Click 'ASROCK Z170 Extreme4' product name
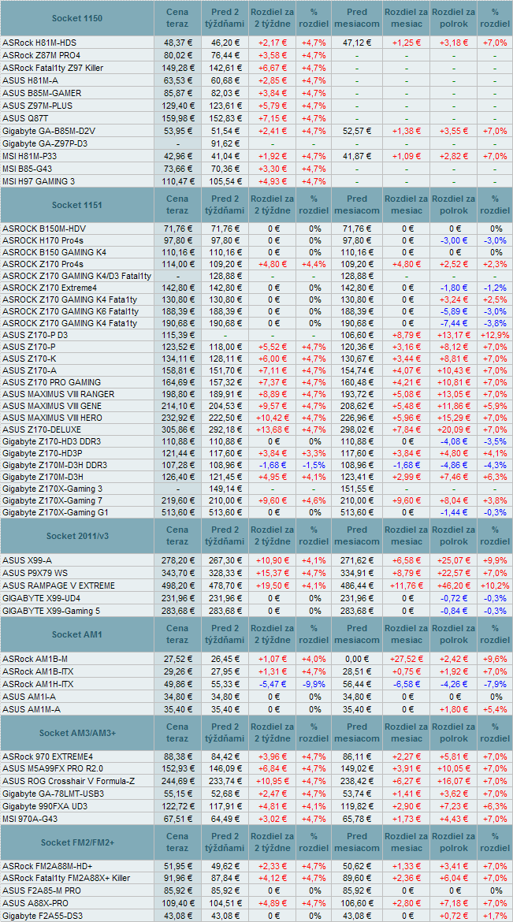This screenshot has width=513, height=922. pos(50,288)
